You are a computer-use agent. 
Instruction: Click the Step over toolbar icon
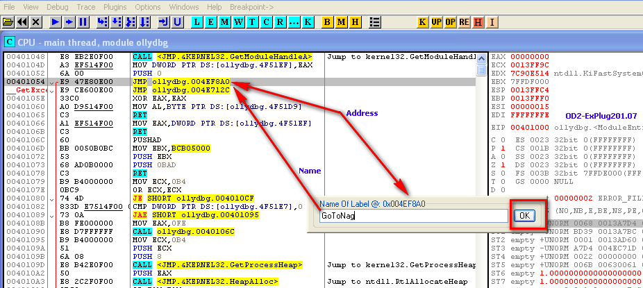point(117,22)
